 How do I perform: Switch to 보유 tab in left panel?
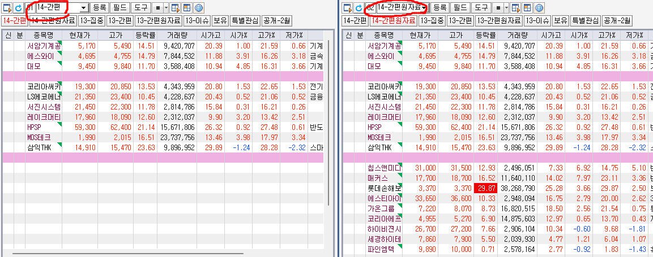pyautogui.click(x=220, y=20)
